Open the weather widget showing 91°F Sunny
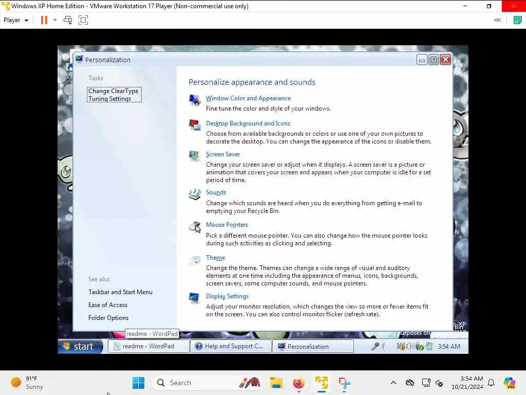Viewport: 526px width, 395px height. coord(27,383)
